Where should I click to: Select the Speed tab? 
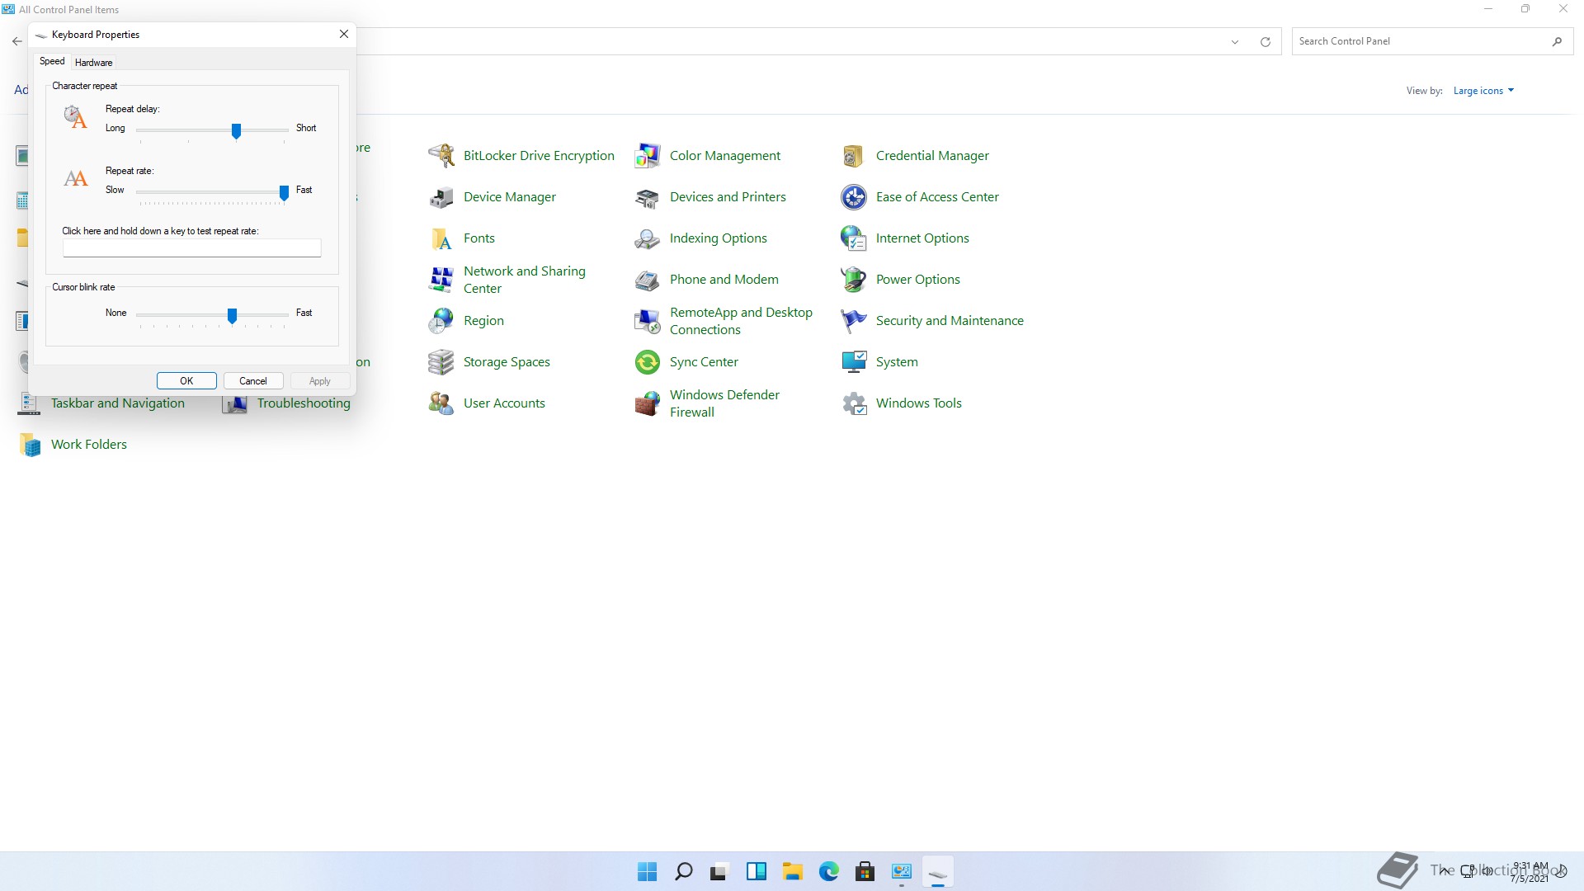click(x=52, y=61)
